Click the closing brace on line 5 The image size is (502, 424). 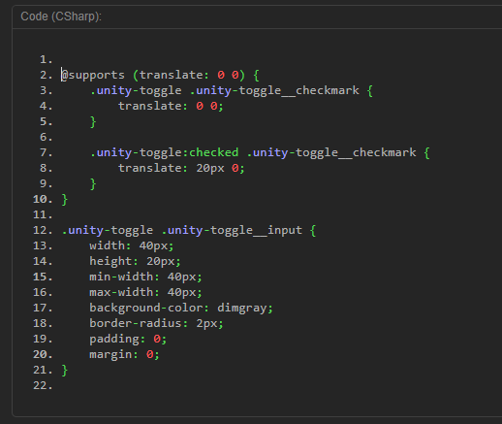click(x=93, y=122)
